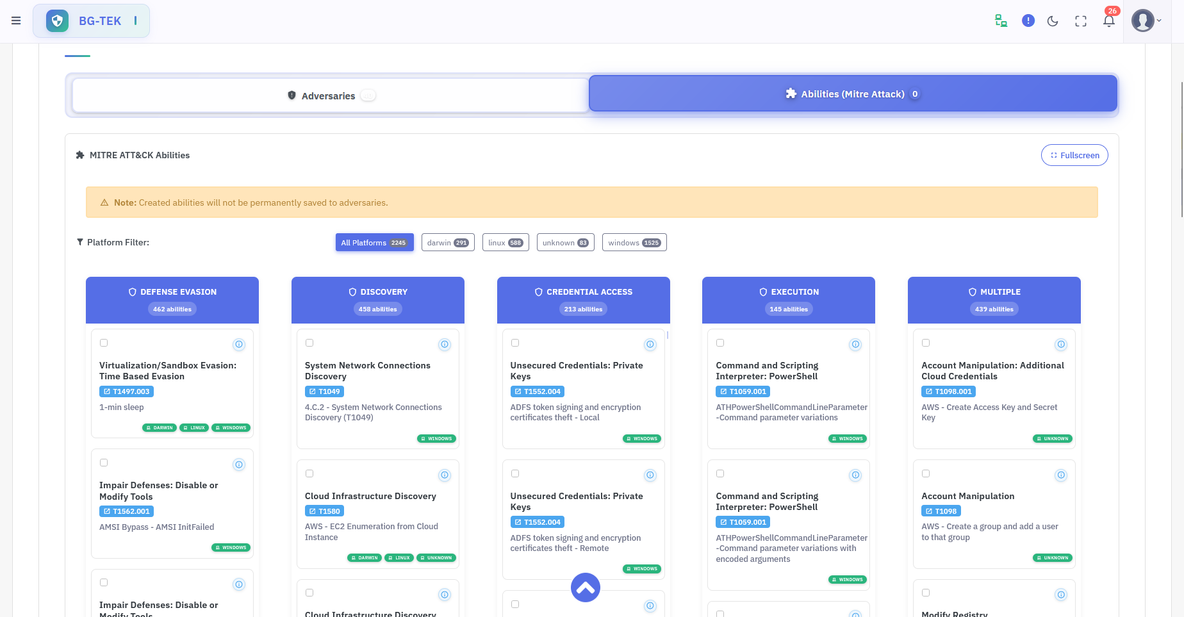This screenshot has height=617, width=1184.
Task: Click the Fullscreen button
Action: click(1074, 155)
